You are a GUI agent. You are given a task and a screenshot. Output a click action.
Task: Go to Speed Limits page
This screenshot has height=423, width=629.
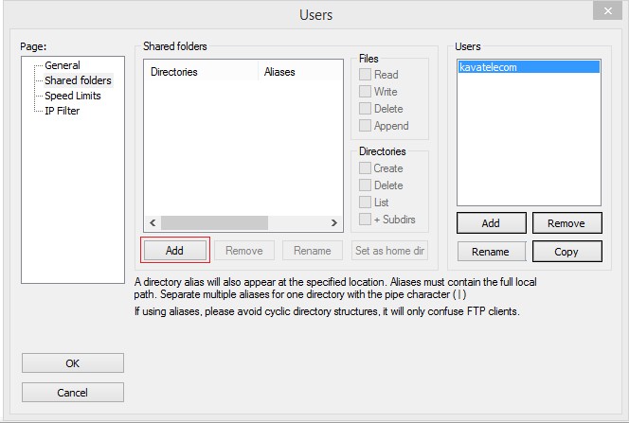point(72,96)
